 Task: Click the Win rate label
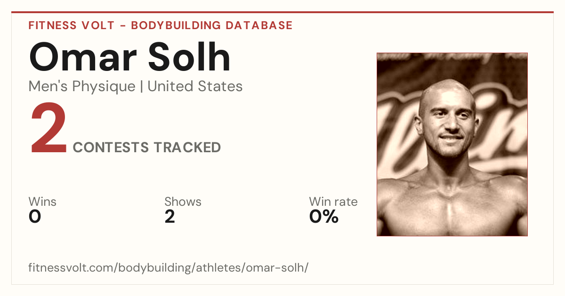coord(333,202)
